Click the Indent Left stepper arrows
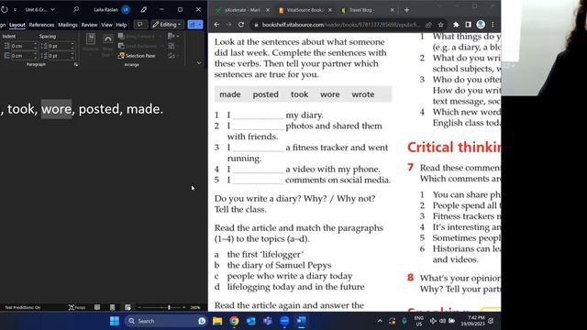The image size is (587, 330). (36, 46)
